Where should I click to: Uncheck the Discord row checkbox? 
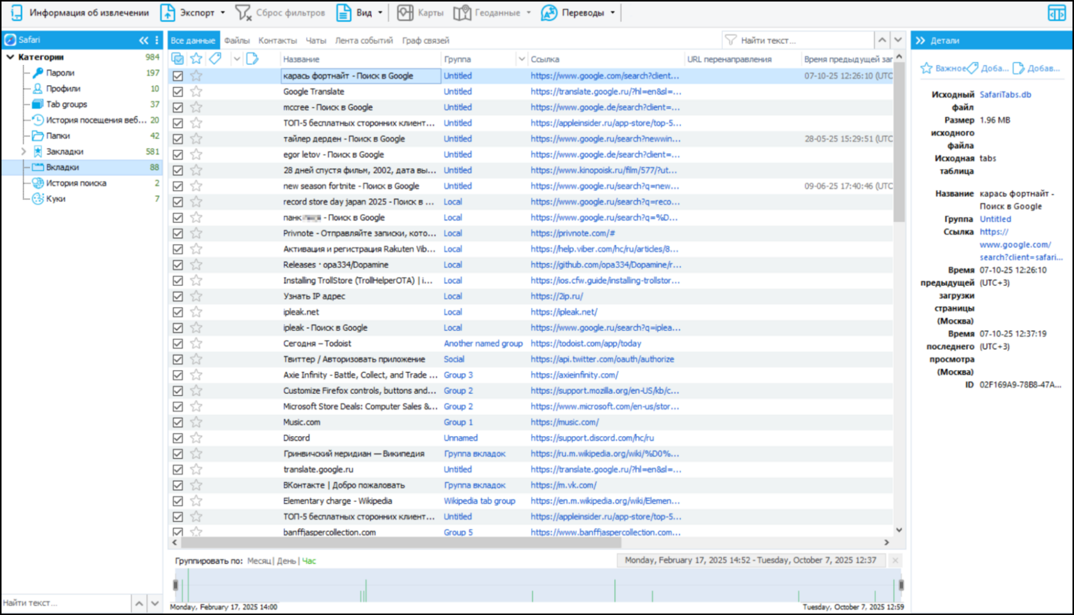(x=178, y=438)
